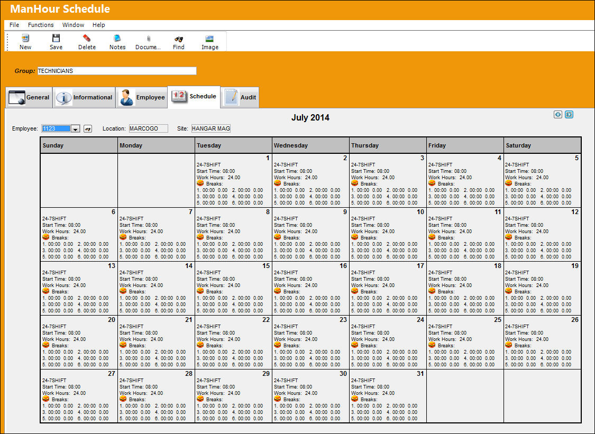Viewport: 595px width, 434px height.
Task: Click the Saturday column header
Action: tap(542, 145)
